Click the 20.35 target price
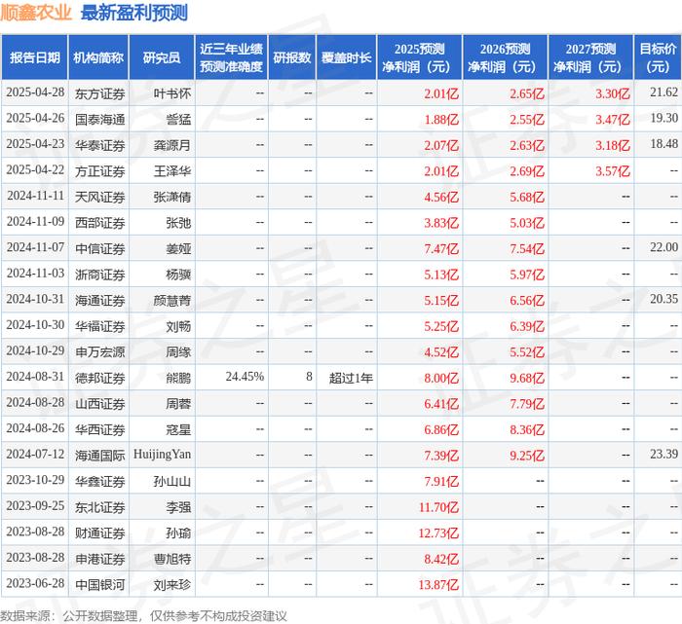Viewport: 682px width, 624px height. 664,299
